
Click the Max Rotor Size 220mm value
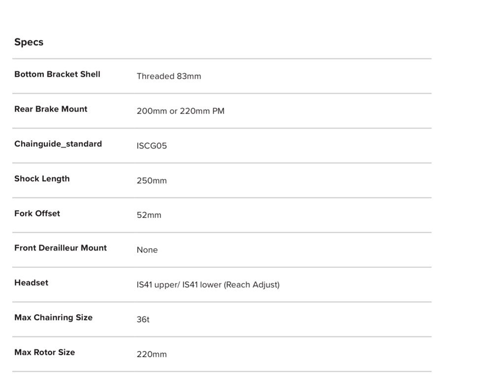[x=152, y=354]
